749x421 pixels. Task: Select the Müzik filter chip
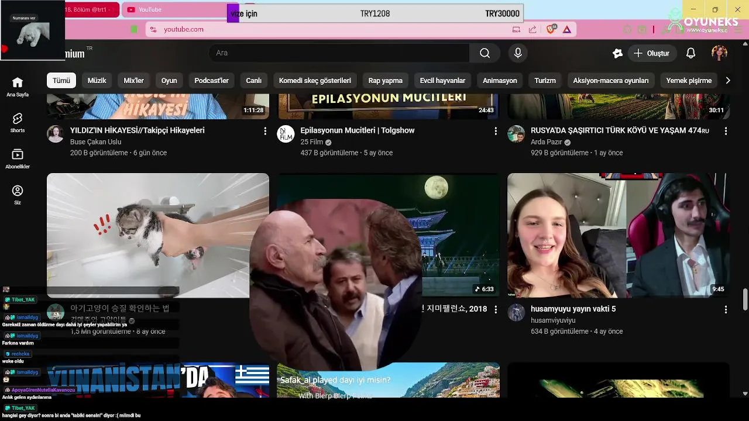[x=97, y=81]
